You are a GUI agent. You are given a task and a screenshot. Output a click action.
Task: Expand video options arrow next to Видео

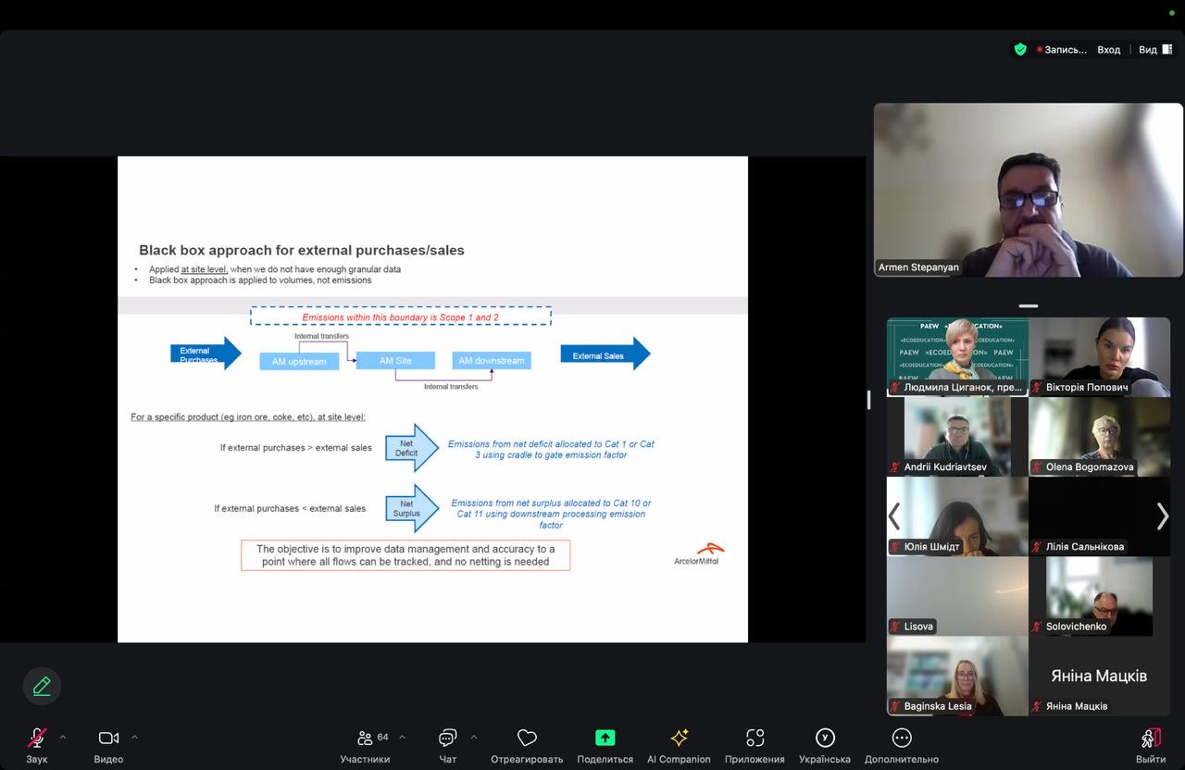134,738
